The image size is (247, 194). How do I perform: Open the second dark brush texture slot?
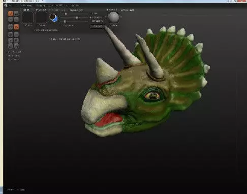(41, 17)
